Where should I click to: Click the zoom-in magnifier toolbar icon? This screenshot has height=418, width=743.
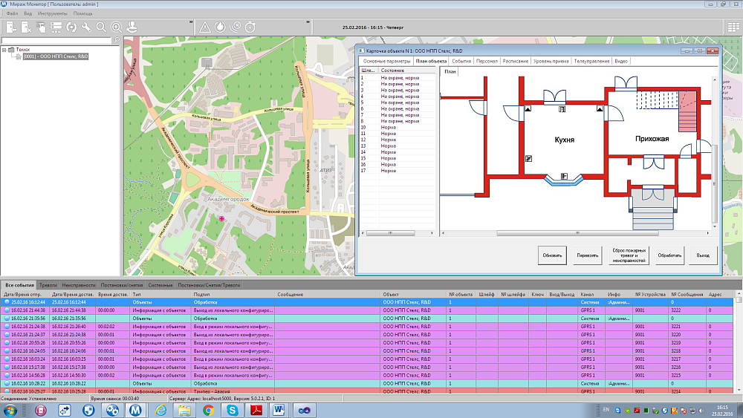pos(116,27)
